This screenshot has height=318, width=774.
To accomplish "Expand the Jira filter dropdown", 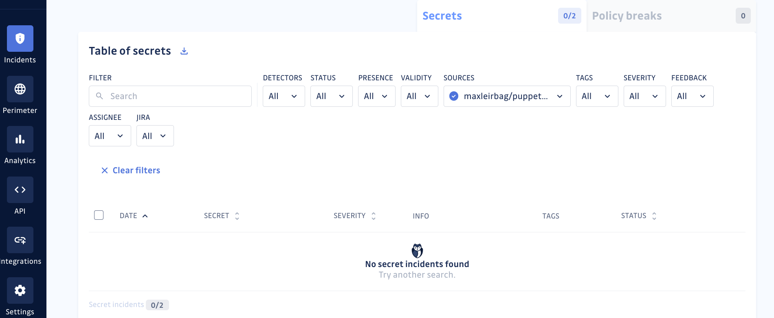I will click(x=155, y=136).
